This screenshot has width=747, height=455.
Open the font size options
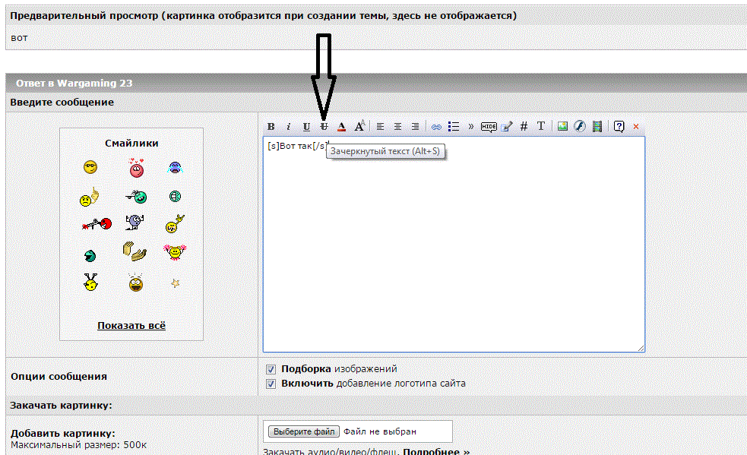coord(359,126)
